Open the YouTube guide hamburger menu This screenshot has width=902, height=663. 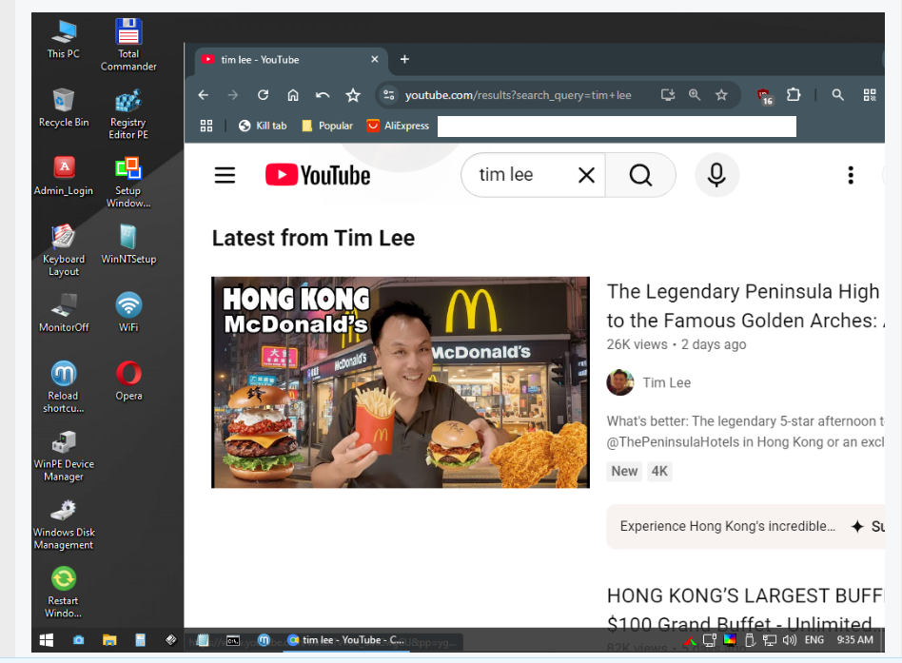click(x=225, y=175)
